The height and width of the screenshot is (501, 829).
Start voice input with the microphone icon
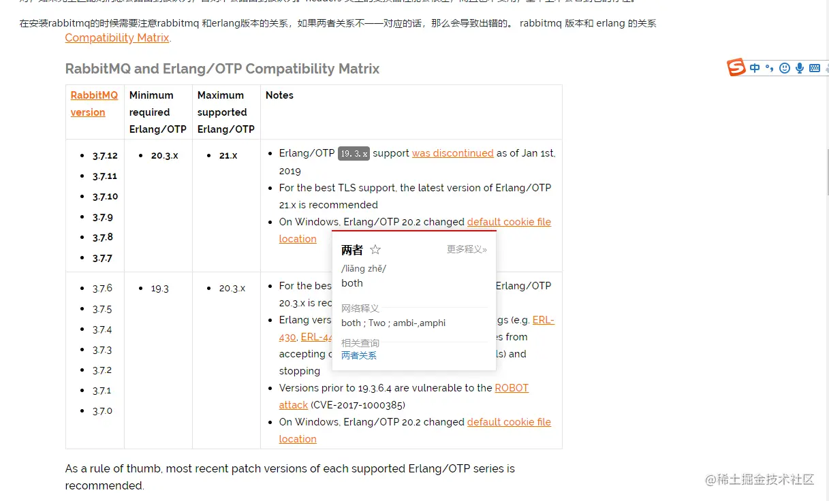pos(799,68)
